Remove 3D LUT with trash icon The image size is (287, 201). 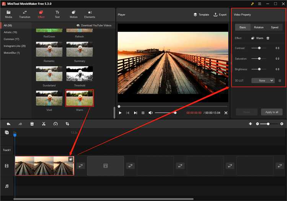tap(280, 81)
